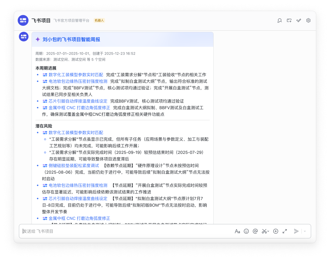Click the 本周期进展 heading
330x260 pixels.
46,68
